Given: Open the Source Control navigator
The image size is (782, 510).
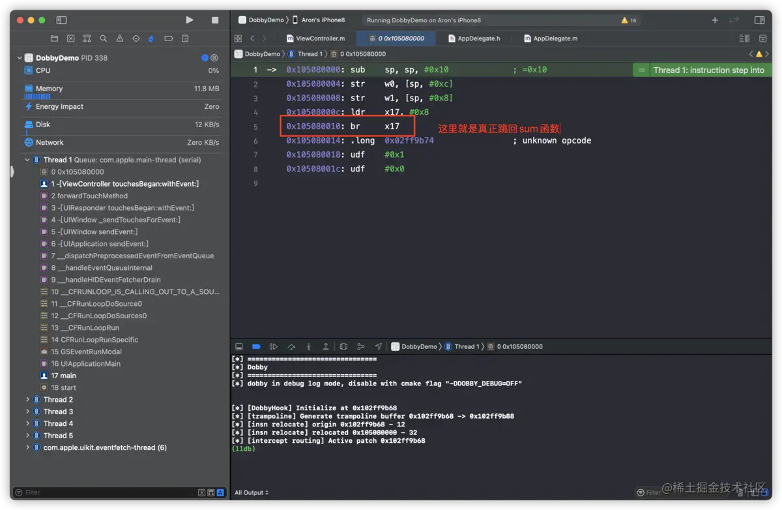Looking at the screenshot, I should pos(70,38).
